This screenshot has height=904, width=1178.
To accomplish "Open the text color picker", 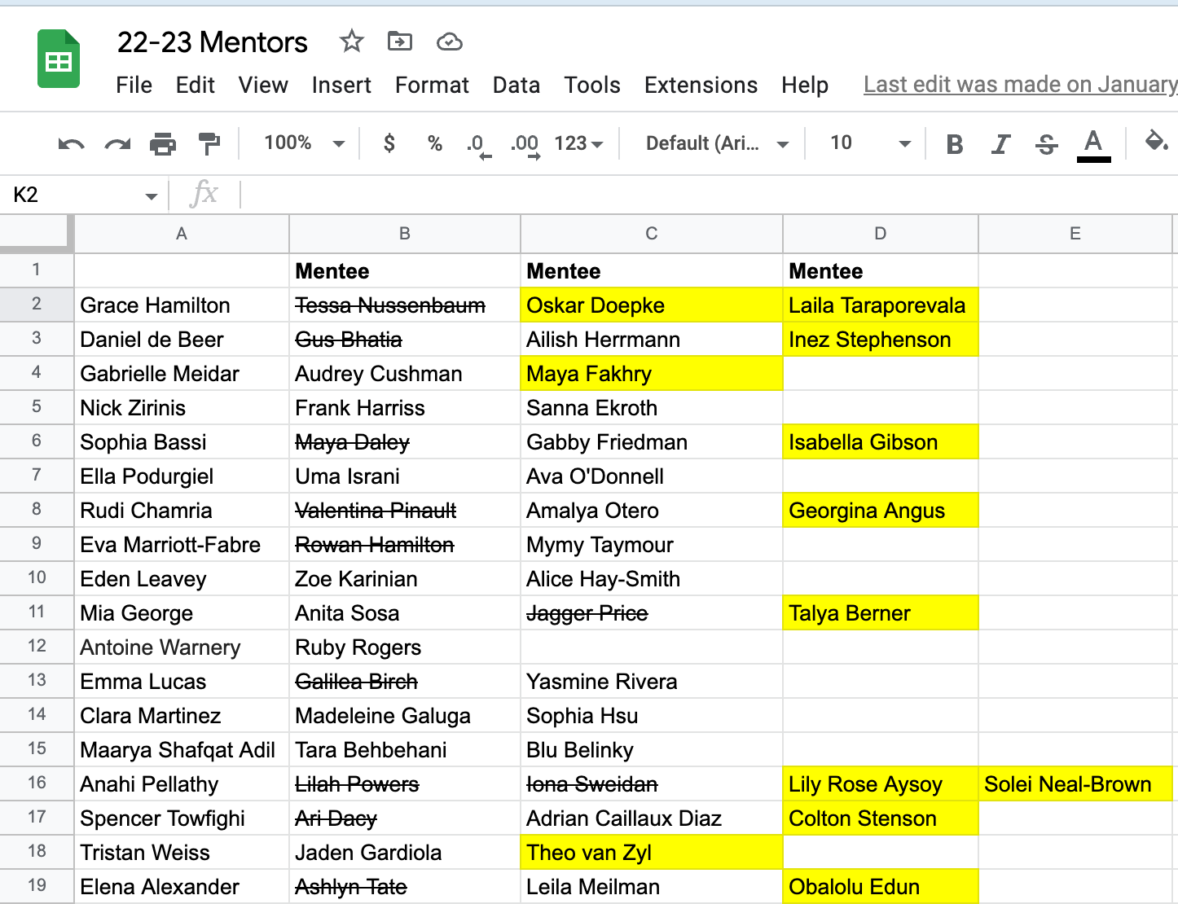I will (x=1093, y=144).
